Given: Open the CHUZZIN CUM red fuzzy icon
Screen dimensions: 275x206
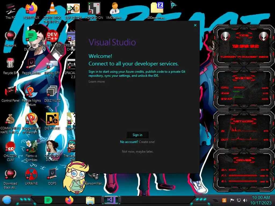Looking at the screenshot, I should tap(10, 151).
